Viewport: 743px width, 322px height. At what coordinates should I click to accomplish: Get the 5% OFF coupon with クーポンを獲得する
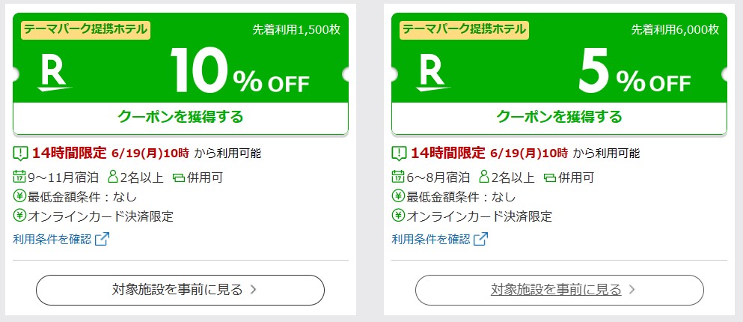point(559,117)
